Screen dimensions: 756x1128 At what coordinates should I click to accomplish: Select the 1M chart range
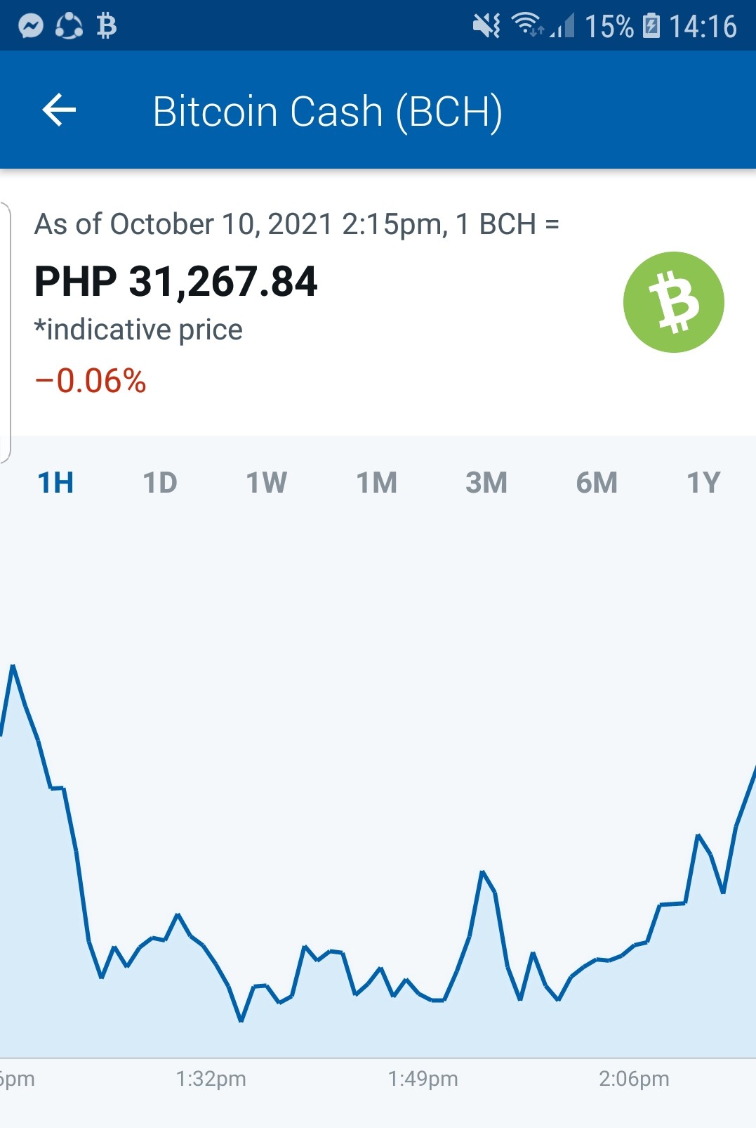(377, 483)
